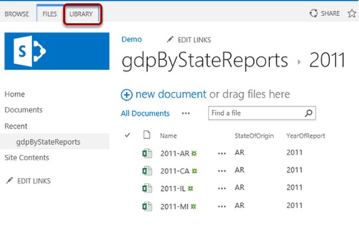Click the Excel icon for 2011-CA
Image resolution: width=359 pixels, height=250 pixels.
click(147, 171)
